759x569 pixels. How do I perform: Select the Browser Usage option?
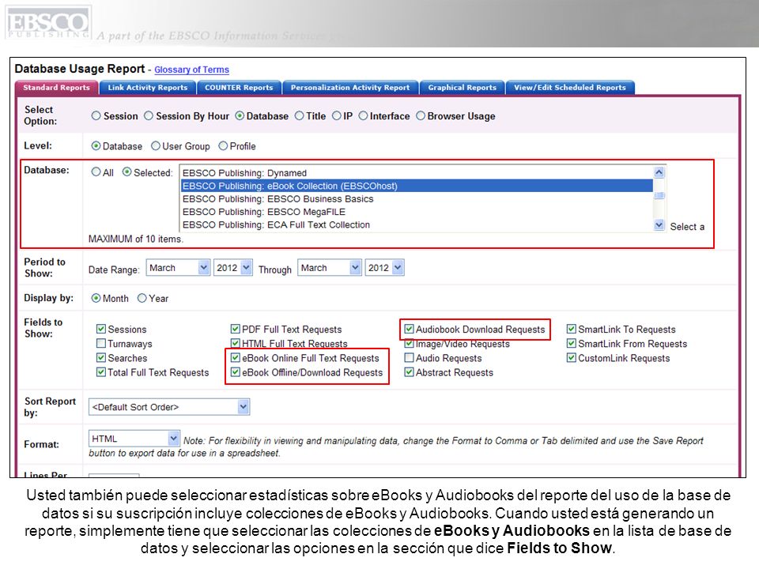[x=421, y=116]
